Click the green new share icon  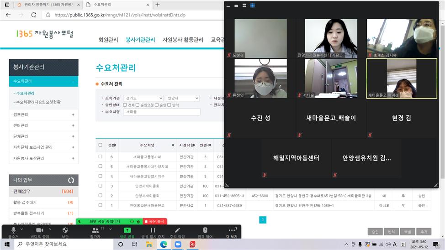pos(127,230)
